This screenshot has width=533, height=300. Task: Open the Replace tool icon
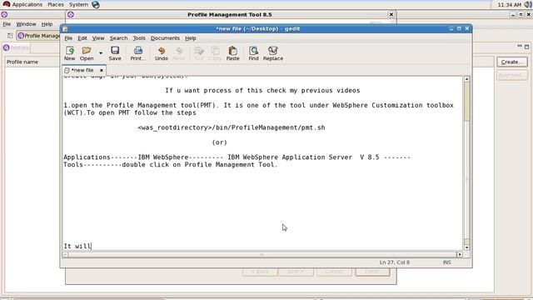(273, 53)
